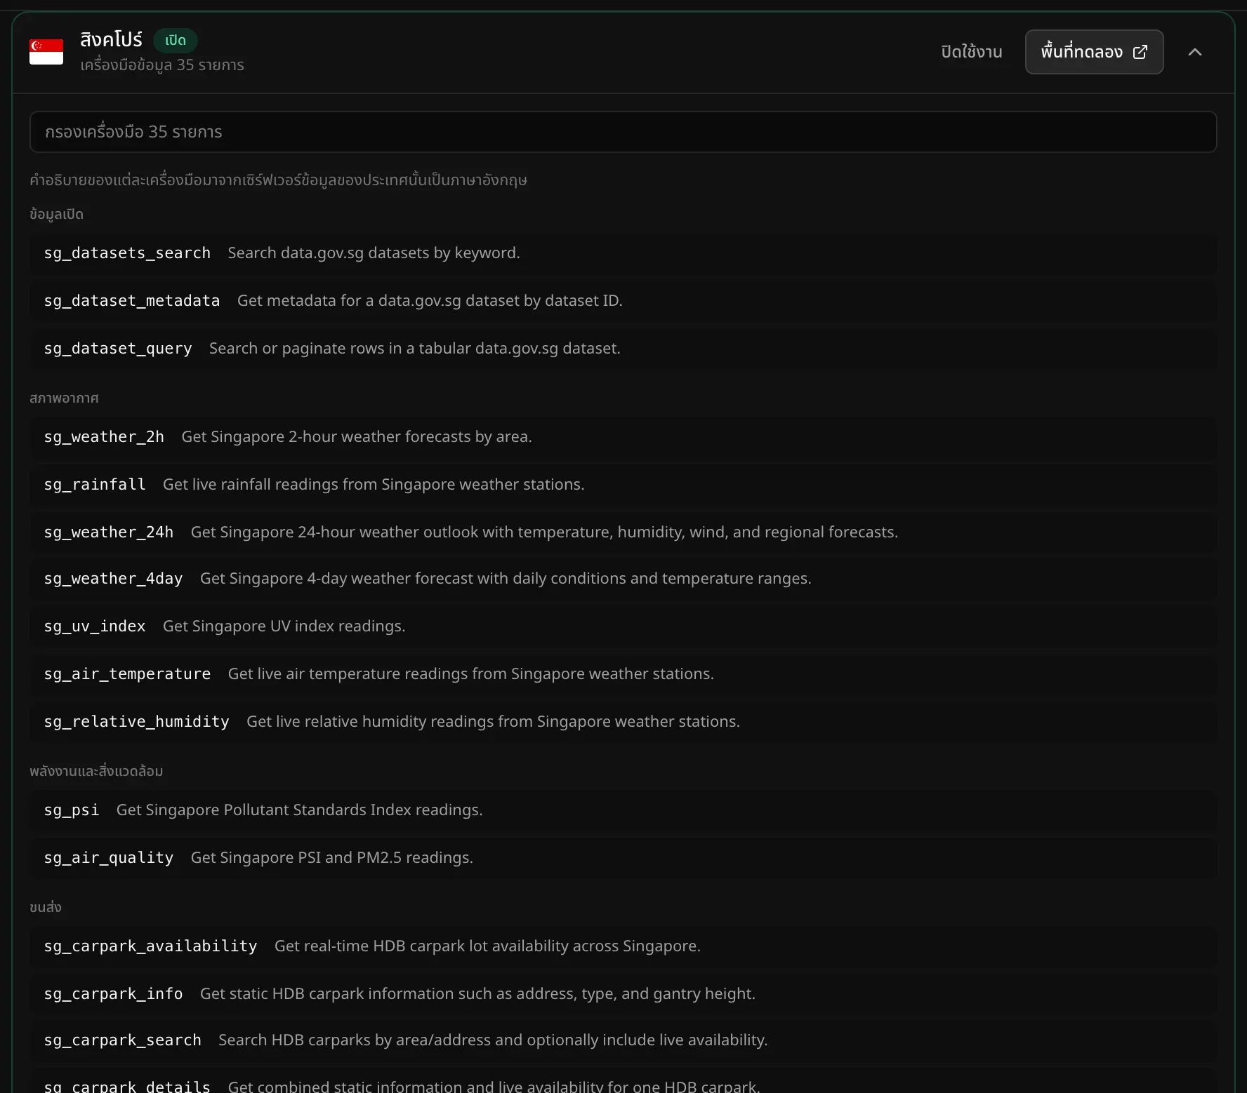Image resolution: width=1247 pixels, height=1093 pixels.
Task: Select the sg_psi tool row
Action: tap(623, 810)
